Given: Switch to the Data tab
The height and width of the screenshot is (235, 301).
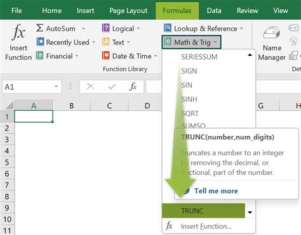Looking at the screenshot, I should coord(214,10).
